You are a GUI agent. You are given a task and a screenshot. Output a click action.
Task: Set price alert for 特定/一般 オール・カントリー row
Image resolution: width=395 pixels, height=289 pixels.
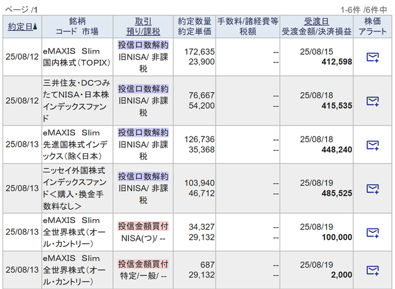(x=373, y=270)
